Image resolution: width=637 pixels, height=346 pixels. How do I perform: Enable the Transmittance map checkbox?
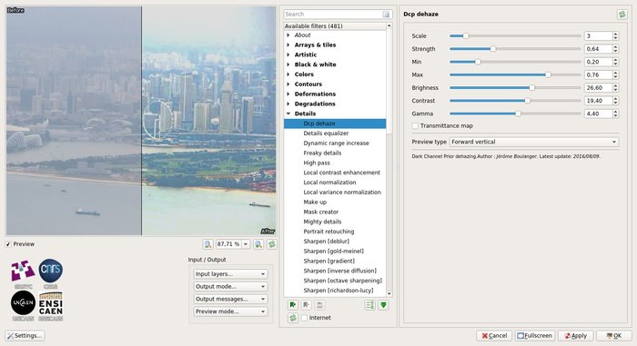415,126
